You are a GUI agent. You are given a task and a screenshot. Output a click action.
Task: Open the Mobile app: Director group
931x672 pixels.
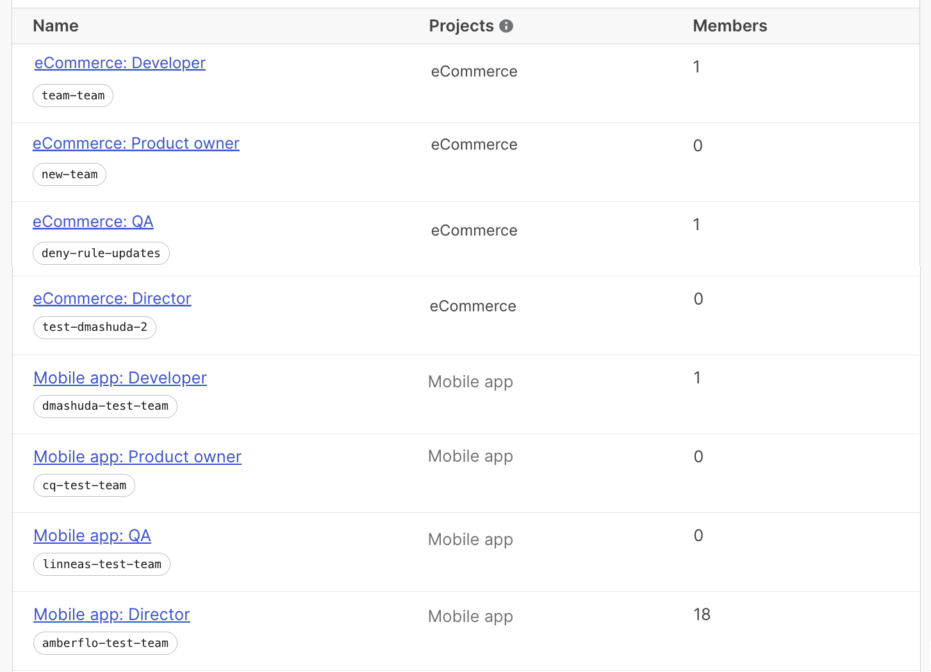click(111, 614)
